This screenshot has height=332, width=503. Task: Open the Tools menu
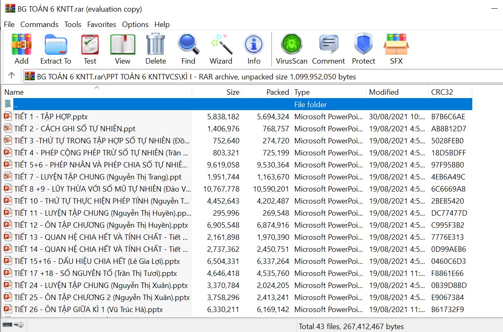click(x=73, y=24)
